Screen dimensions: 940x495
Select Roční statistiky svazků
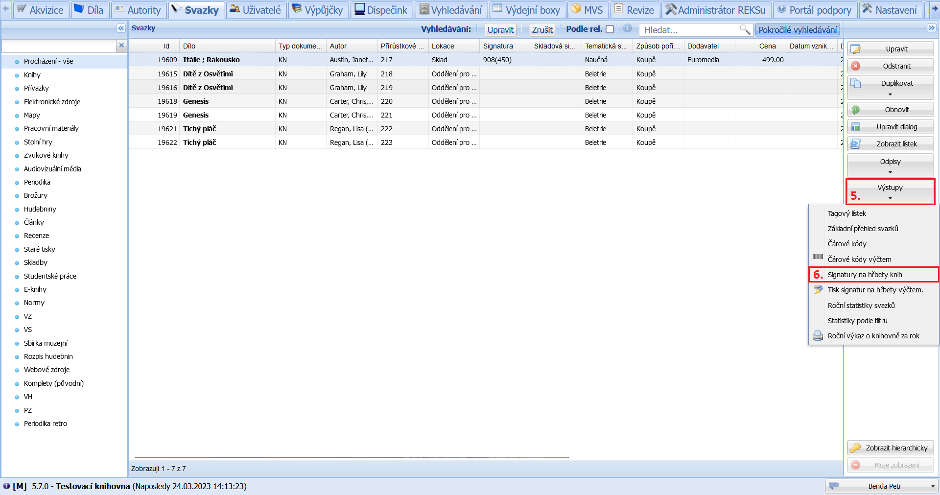(x=874, y=306)
